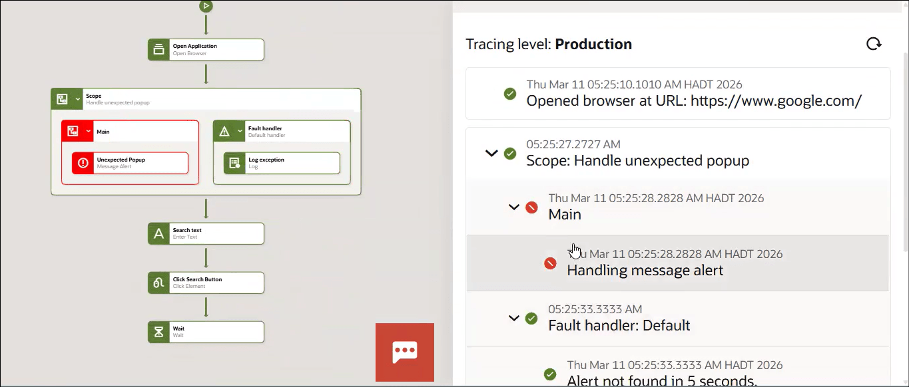909x387 pixels.
Task: Collapse the Scope node in canvas
Action: pos(78,99)
